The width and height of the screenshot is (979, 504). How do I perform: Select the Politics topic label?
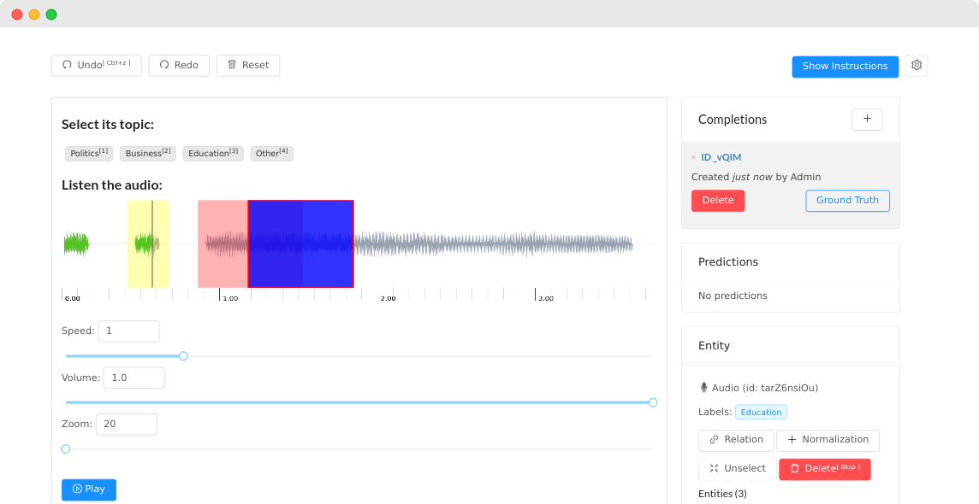tap(89, 154)
